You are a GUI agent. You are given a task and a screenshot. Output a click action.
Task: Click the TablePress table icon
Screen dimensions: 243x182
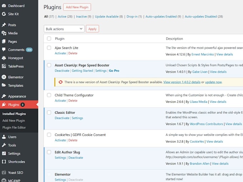[4, 66]
